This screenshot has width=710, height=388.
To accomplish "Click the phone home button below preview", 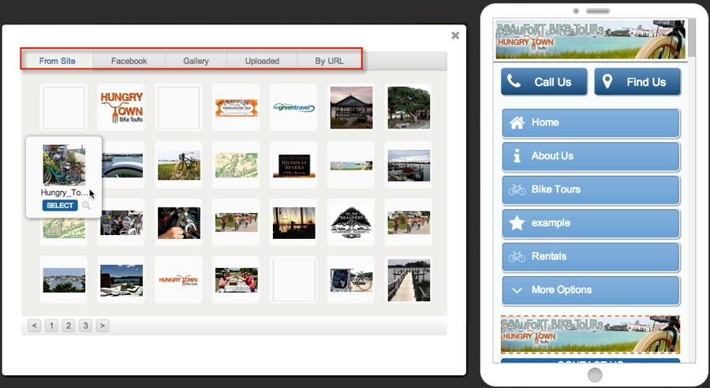I will (595, 375).
